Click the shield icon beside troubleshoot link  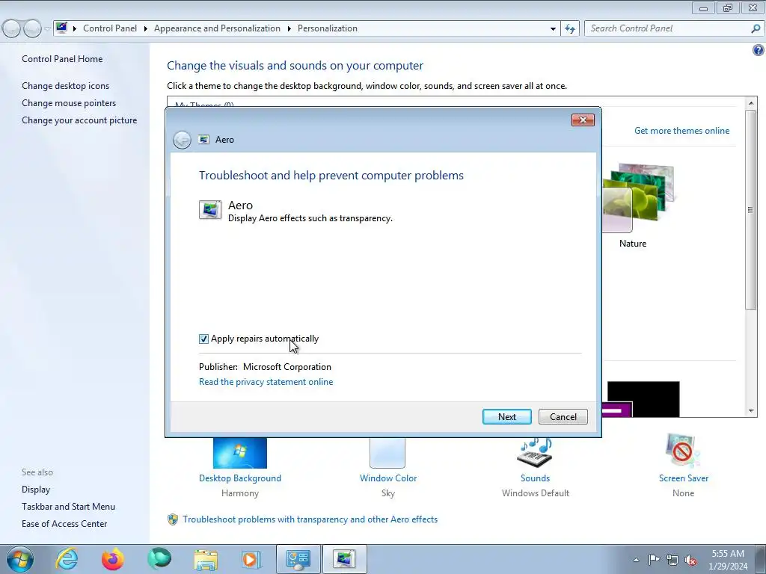tap(173, 519)
